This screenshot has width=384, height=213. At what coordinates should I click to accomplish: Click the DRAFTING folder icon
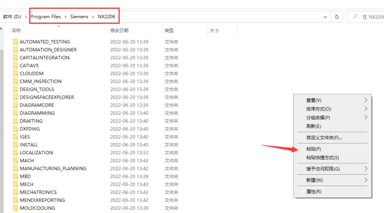[15, 121]
